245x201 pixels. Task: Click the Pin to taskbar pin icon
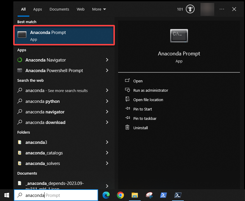127,118
